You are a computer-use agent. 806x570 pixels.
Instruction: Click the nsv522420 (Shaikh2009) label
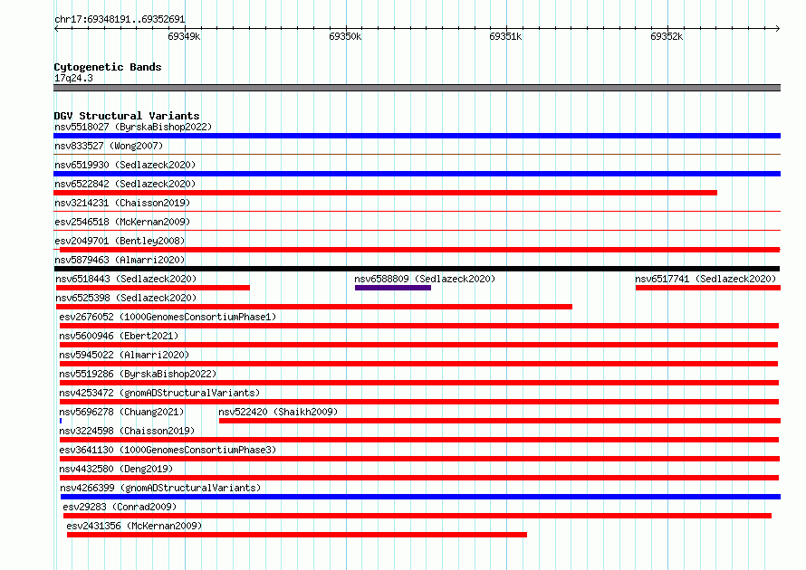278,412
